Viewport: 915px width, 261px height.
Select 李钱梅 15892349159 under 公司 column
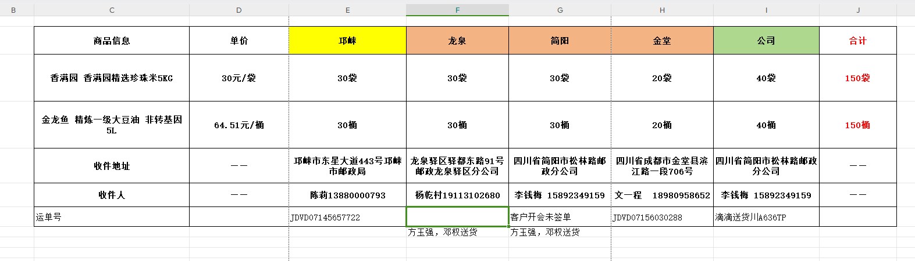[x=766, y=195]
